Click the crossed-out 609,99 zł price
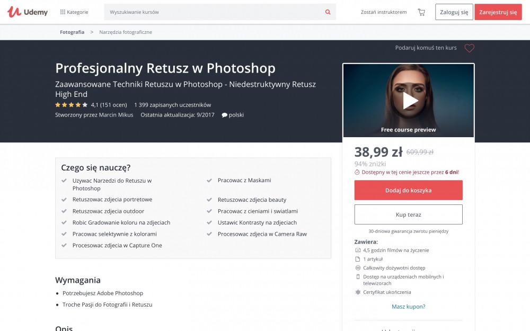This screenshot has height=331, width=530. click(x=420, y=152)
